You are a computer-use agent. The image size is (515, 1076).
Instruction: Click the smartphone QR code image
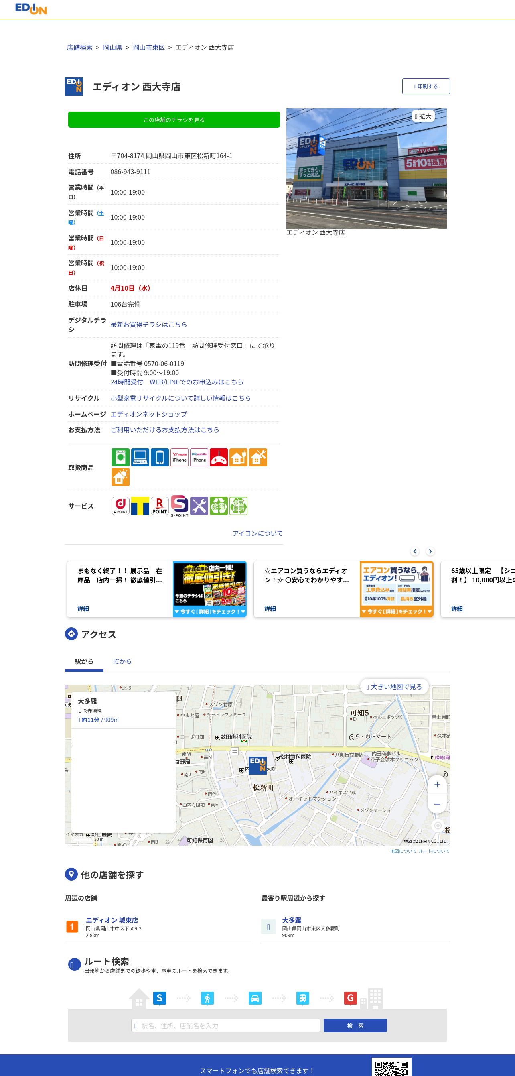pos(391,1067)
